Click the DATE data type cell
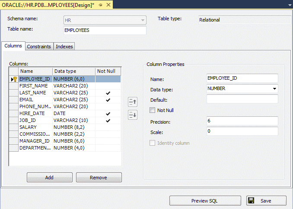Image resolution: width=293 pixels, height=209 pixels. [x=74, y=114]
